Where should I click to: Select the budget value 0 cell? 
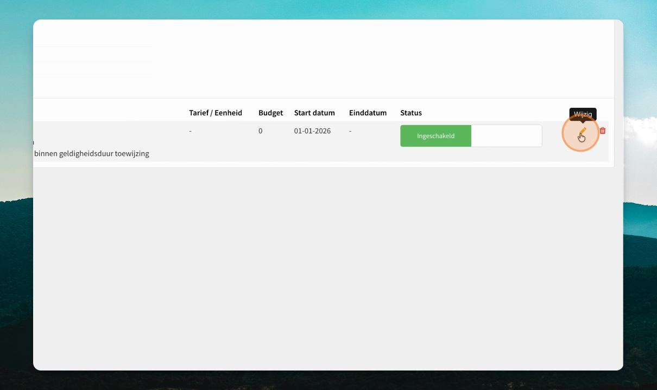(261, 131)
